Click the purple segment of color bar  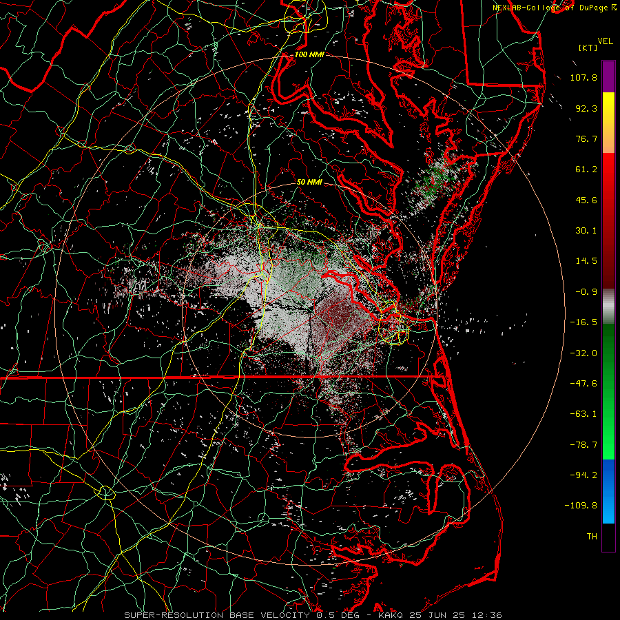[x=608, y=77]
